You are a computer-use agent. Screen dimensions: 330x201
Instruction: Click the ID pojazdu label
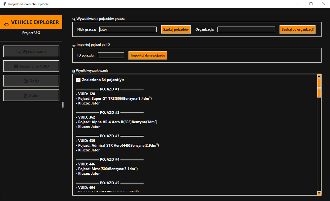click(86, 55)
